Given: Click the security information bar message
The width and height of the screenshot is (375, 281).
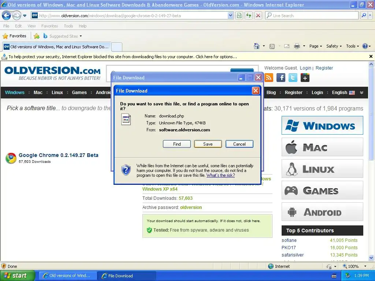Looking at the screenshot, I should coord(123,57).
